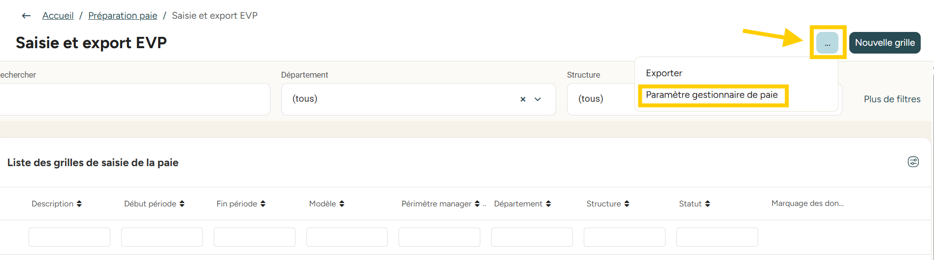The image size is (934, 260).
Task: Click the Nouvelle grille button
Action: tap(885, 43)
